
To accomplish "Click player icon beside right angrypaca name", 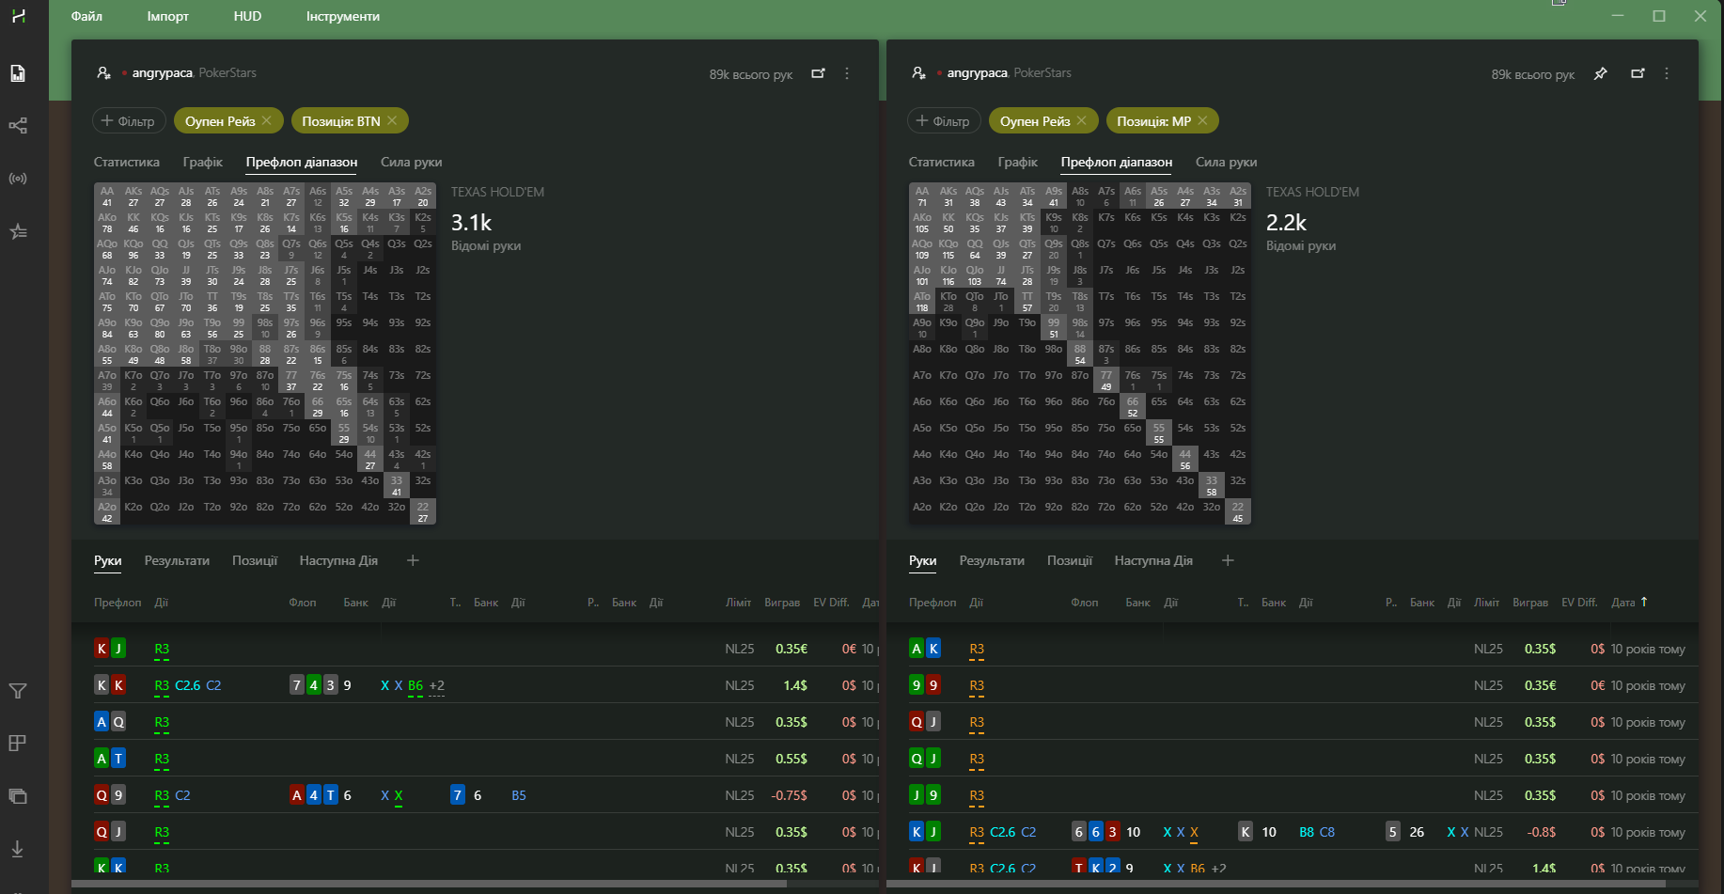I will [x=918, y=73].
